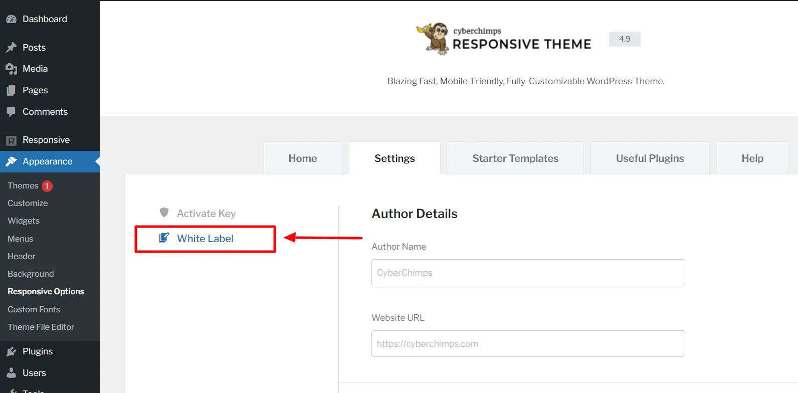Open the Starter Templates tab
Viewport: 798px width, 393px height.
point(515,158)
